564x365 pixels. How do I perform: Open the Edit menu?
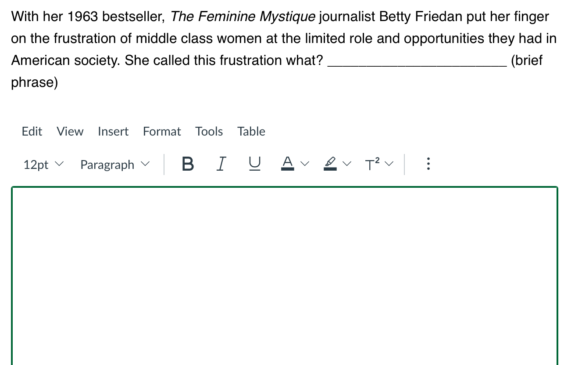click(x=31, y=131)
